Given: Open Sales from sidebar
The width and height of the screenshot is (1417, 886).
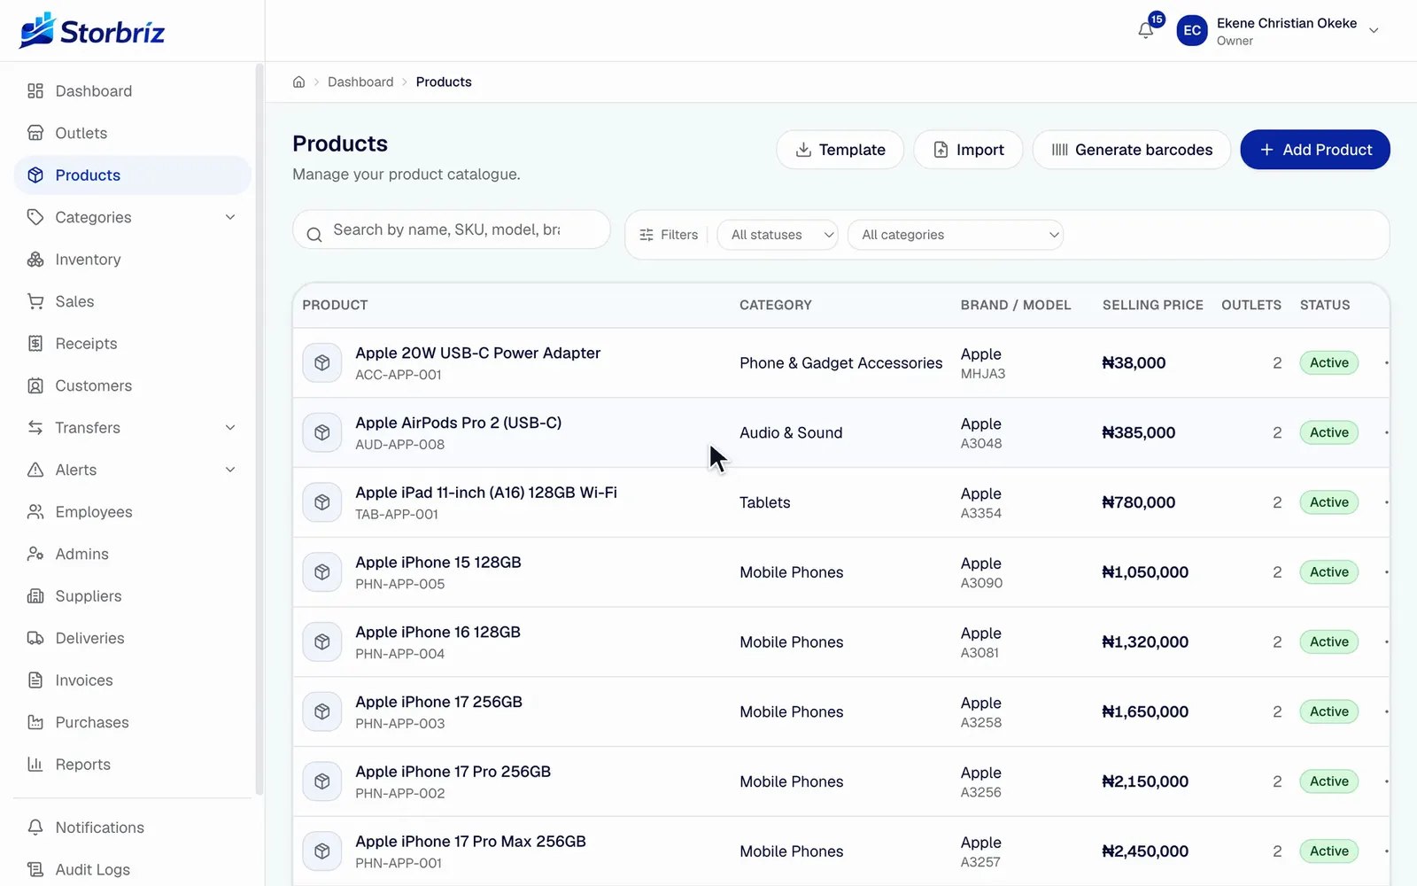Looking at the screenshot, I should 133,301.
